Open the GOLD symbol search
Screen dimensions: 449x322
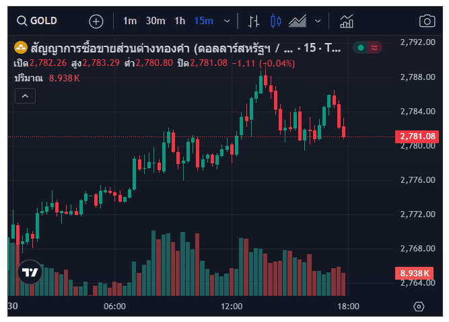click(x=36, y=21)
